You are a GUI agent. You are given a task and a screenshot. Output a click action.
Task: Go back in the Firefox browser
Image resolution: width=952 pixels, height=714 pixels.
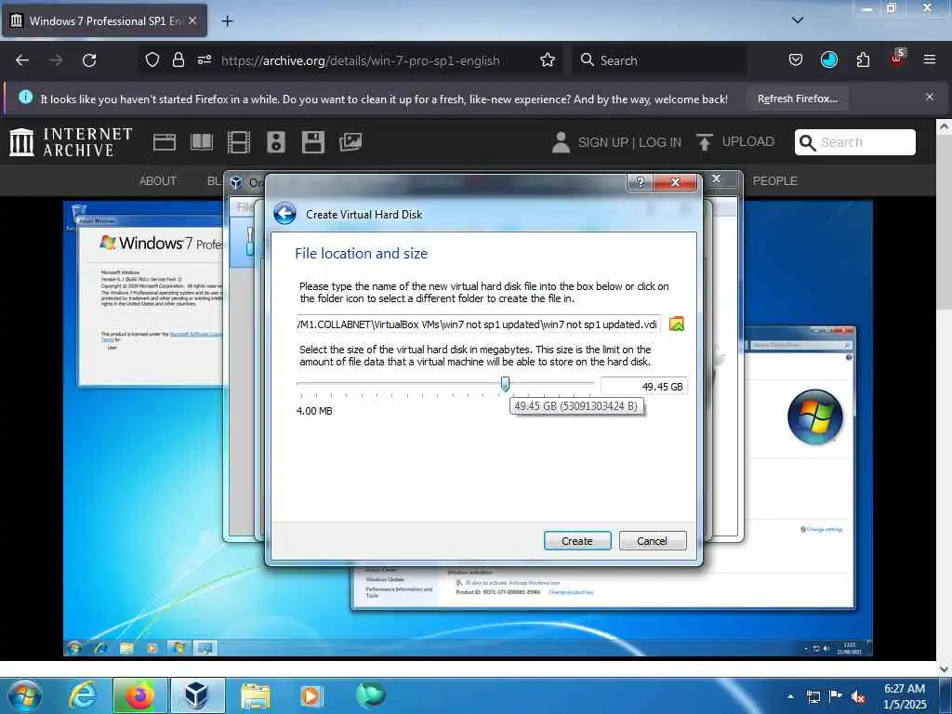click(x=22, y=60)
